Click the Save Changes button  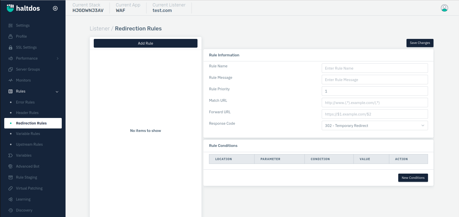(420, 43)
